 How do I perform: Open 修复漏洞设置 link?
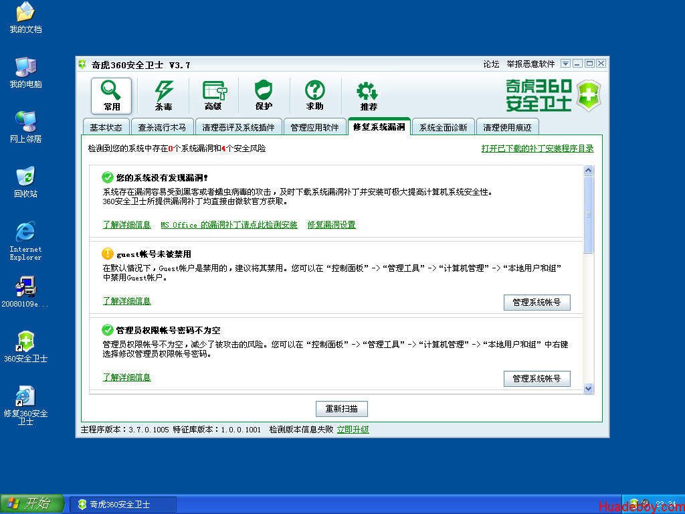click(332, 225)
